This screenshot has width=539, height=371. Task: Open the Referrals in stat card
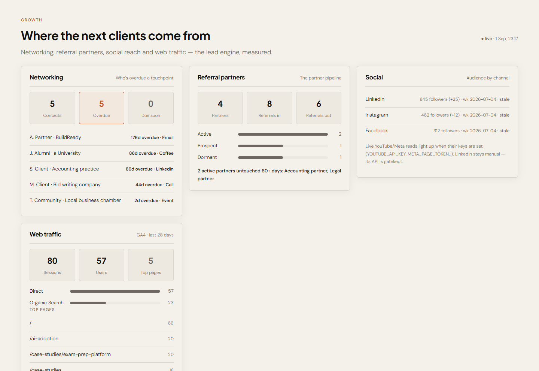269,108
